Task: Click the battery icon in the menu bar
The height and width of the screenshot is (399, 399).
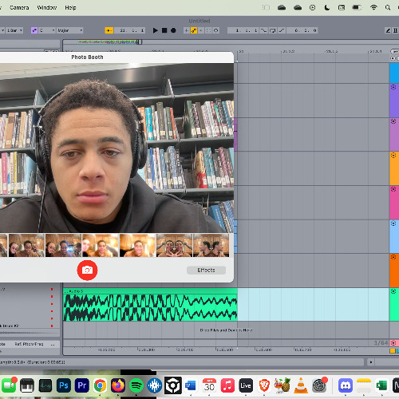Action: tap(357, 7)
